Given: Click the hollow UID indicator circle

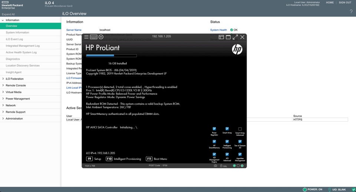Looking at the screenshot, I should tap(238, 166).
